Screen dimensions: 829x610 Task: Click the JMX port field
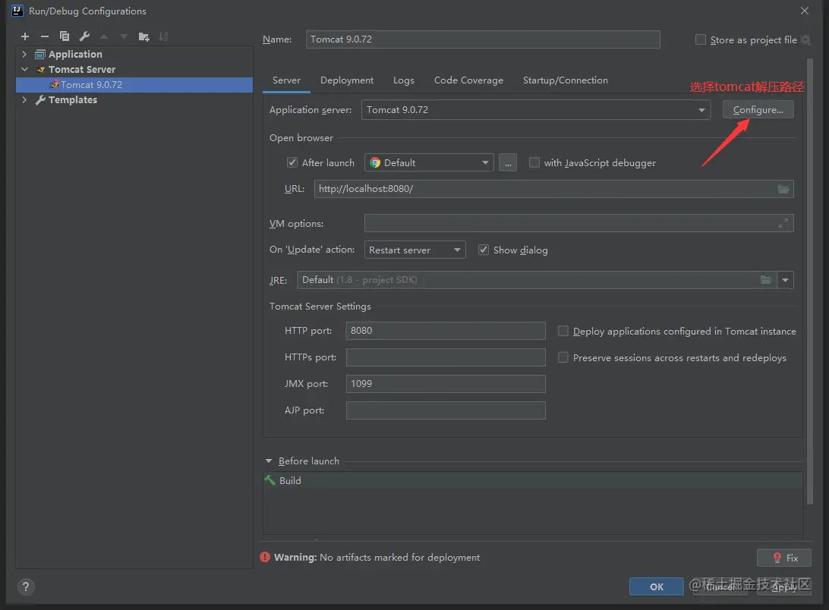click(x=446, y=384)
